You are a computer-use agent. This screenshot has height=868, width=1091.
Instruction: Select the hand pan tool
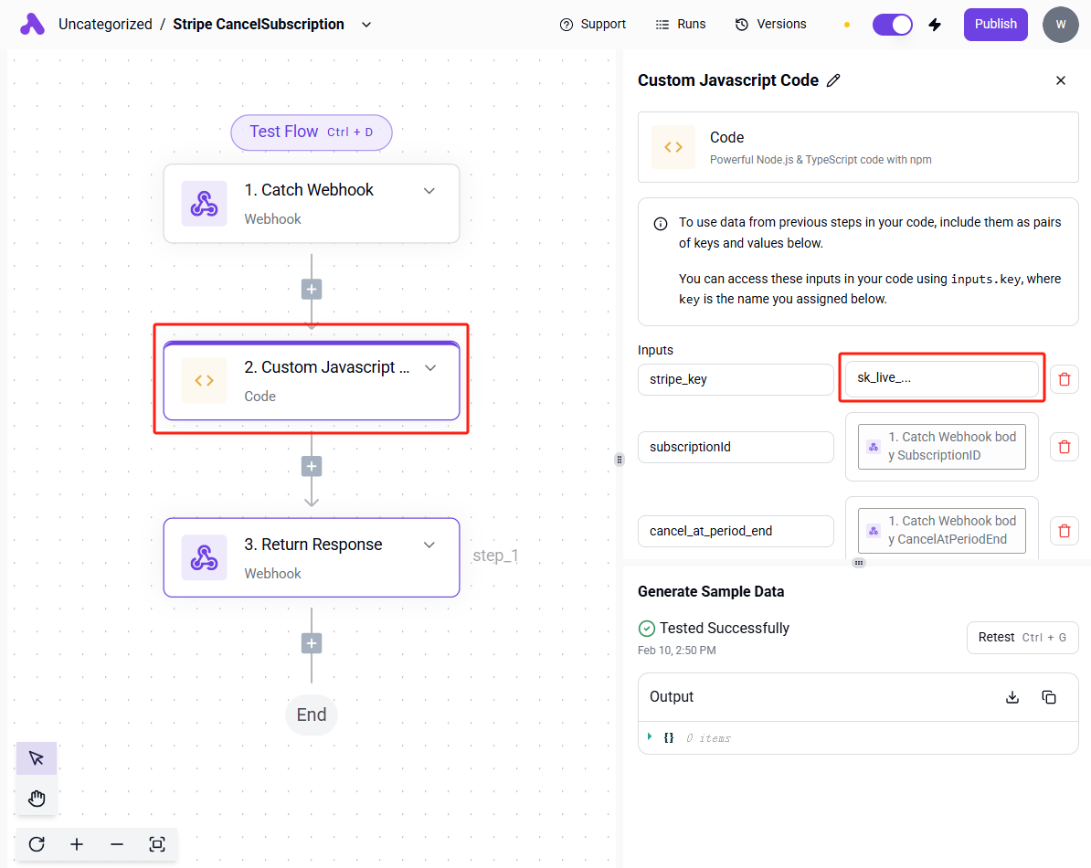(37, 799)
